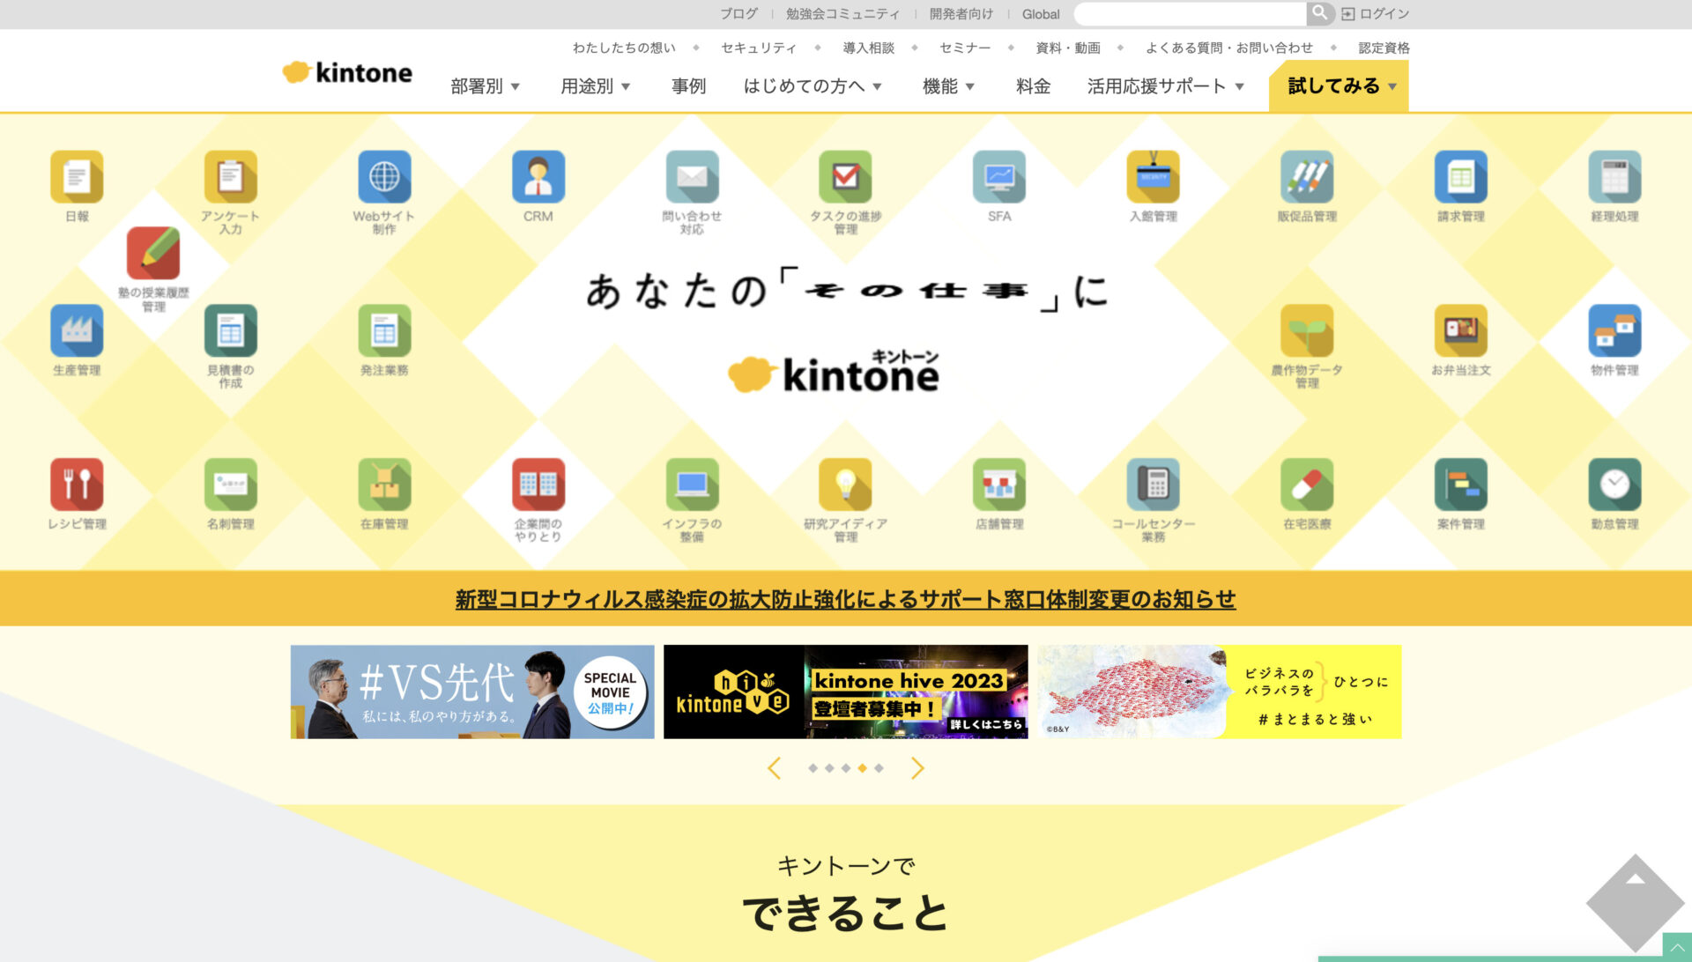Screen dimensions: 1692x962
Task: Select the 日報 (daily report) app icon
Action: coord(76,176)
